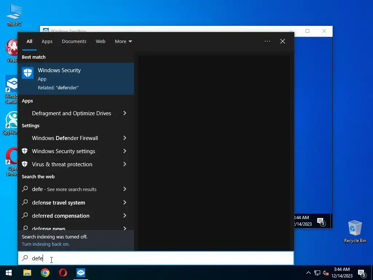
Task: Expand deferred compensation arrow
Action: click(125, 215)
